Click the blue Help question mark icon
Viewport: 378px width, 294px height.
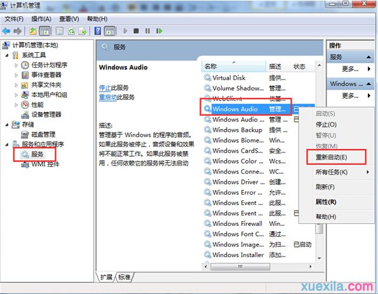pyautogui.click(x=98, y=31)
